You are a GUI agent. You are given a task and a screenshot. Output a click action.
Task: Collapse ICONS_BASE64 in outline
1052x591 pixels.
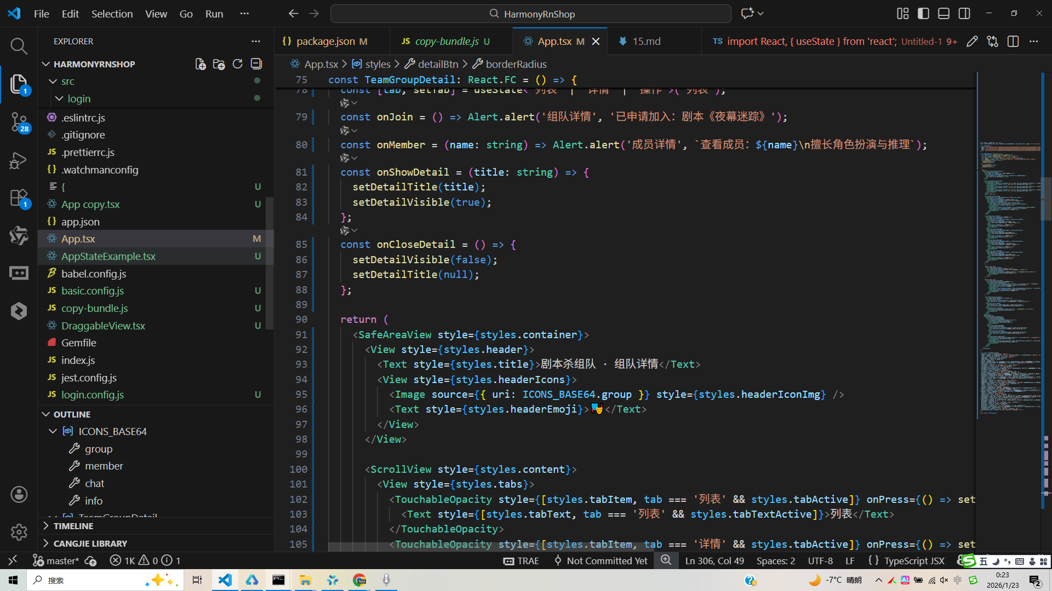click(x=53, y=431)
